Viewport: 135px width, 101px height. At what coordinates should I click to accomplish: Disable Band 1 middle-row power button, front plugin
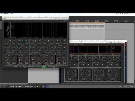5,47
